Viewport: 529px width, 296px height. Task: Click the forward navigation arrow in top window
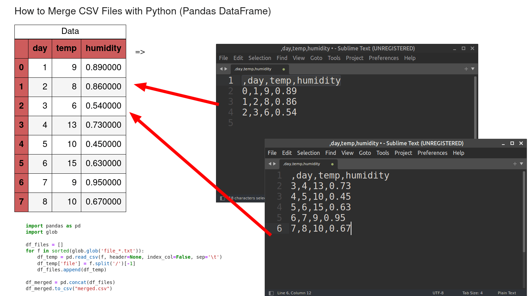[227, 69]
